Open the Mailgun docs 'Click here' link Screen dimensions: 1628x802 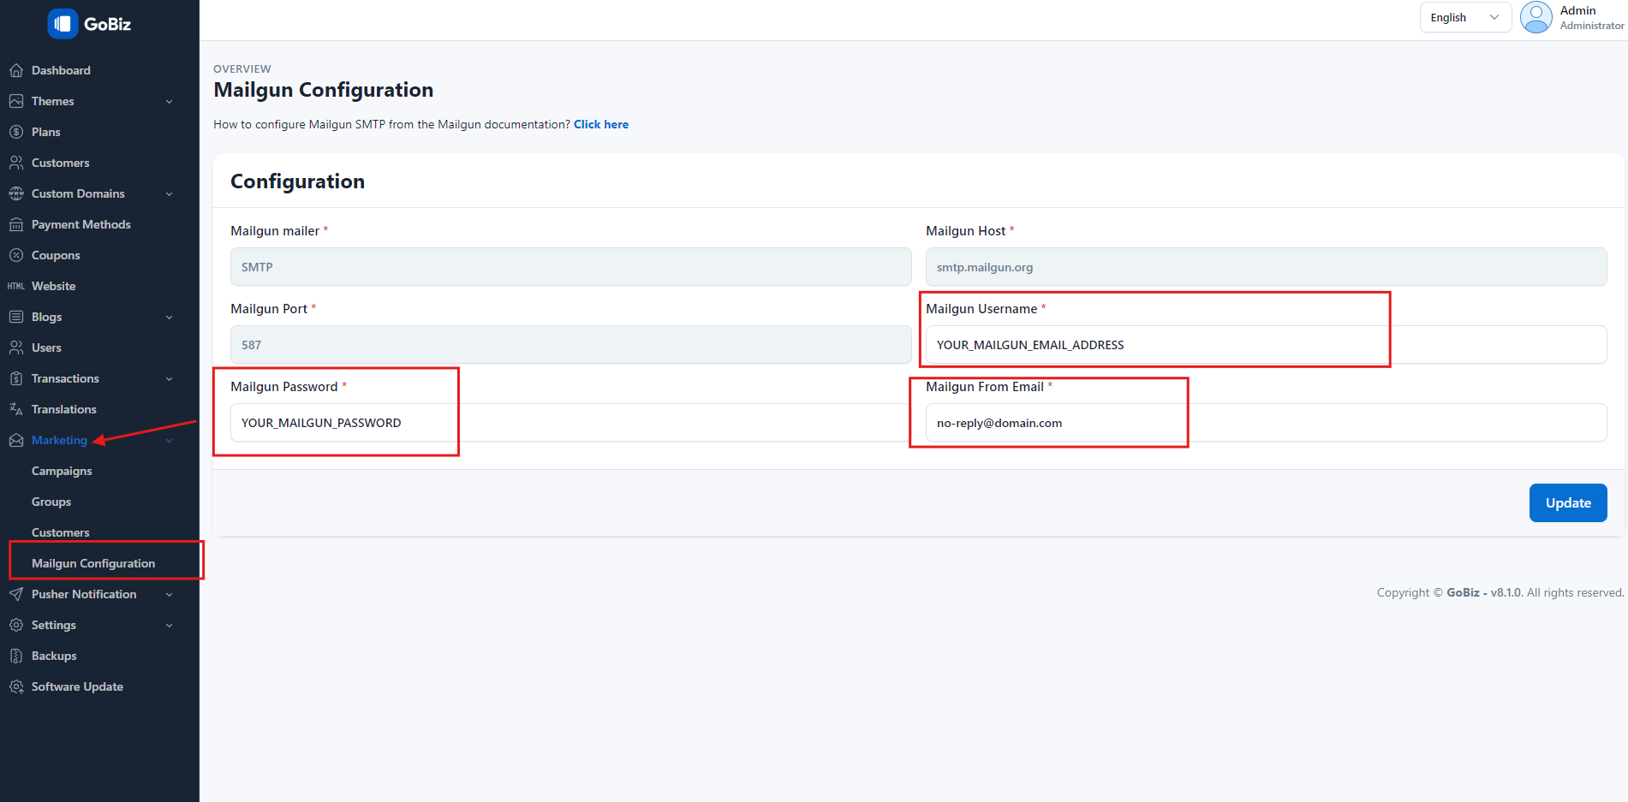tap(601, 124)
